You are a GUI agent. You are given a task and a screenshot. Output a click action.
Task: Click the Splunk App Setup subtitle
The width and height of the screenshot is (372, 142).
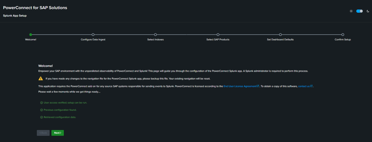tap(15, 16)
